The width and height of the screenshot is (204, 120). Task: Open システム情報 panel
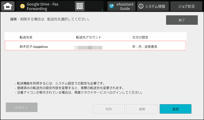153,6
